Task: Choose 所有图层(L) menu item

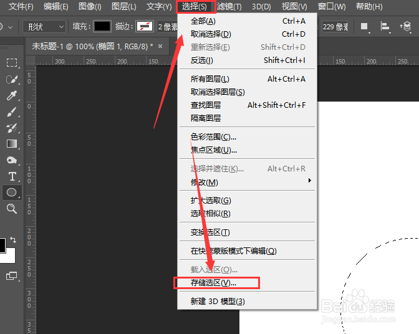Action: click(248, 79)
